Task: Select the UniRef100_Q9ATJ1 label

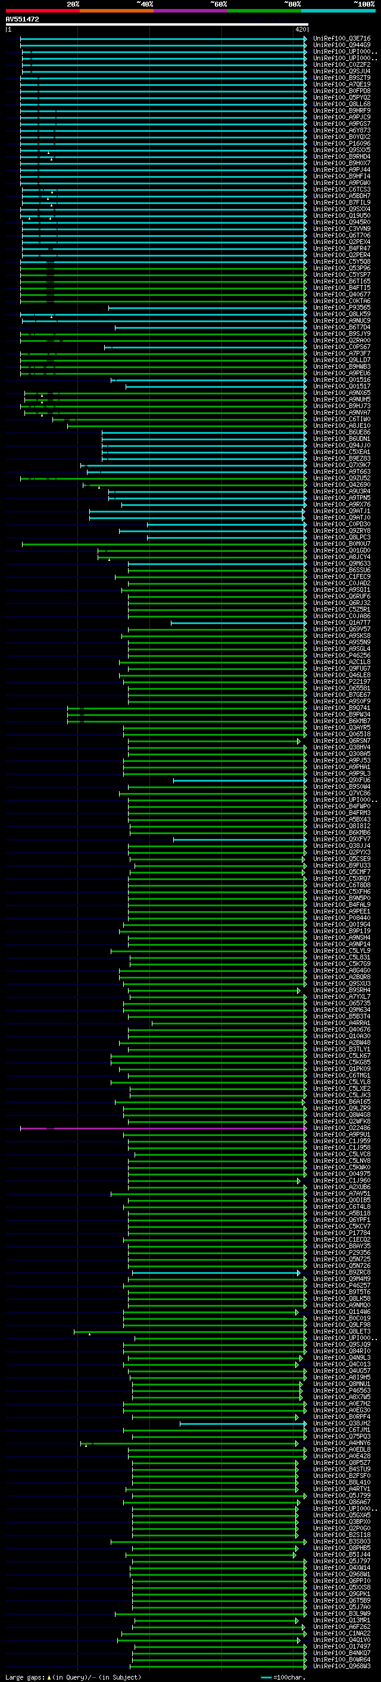Action: point(341,511)
